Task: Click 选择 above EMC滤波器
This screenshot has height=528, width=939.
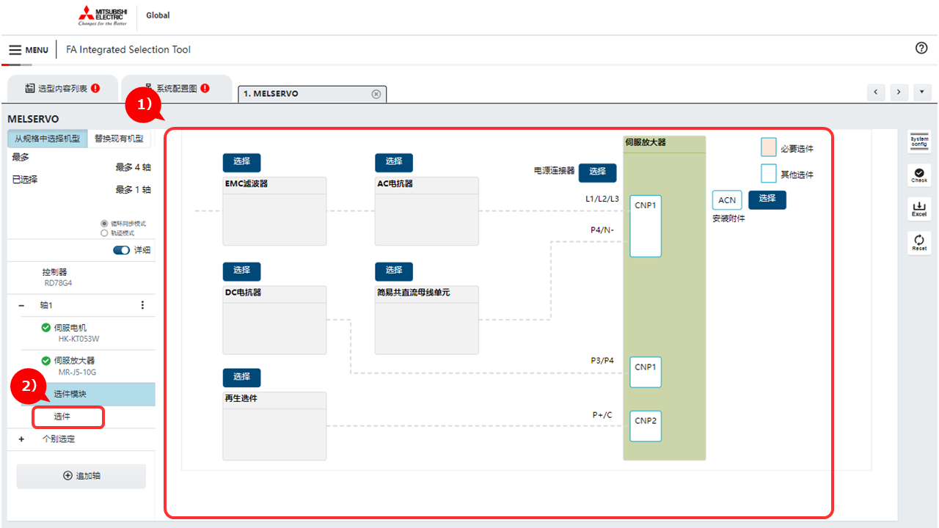Action: click(x=241, y=162)
